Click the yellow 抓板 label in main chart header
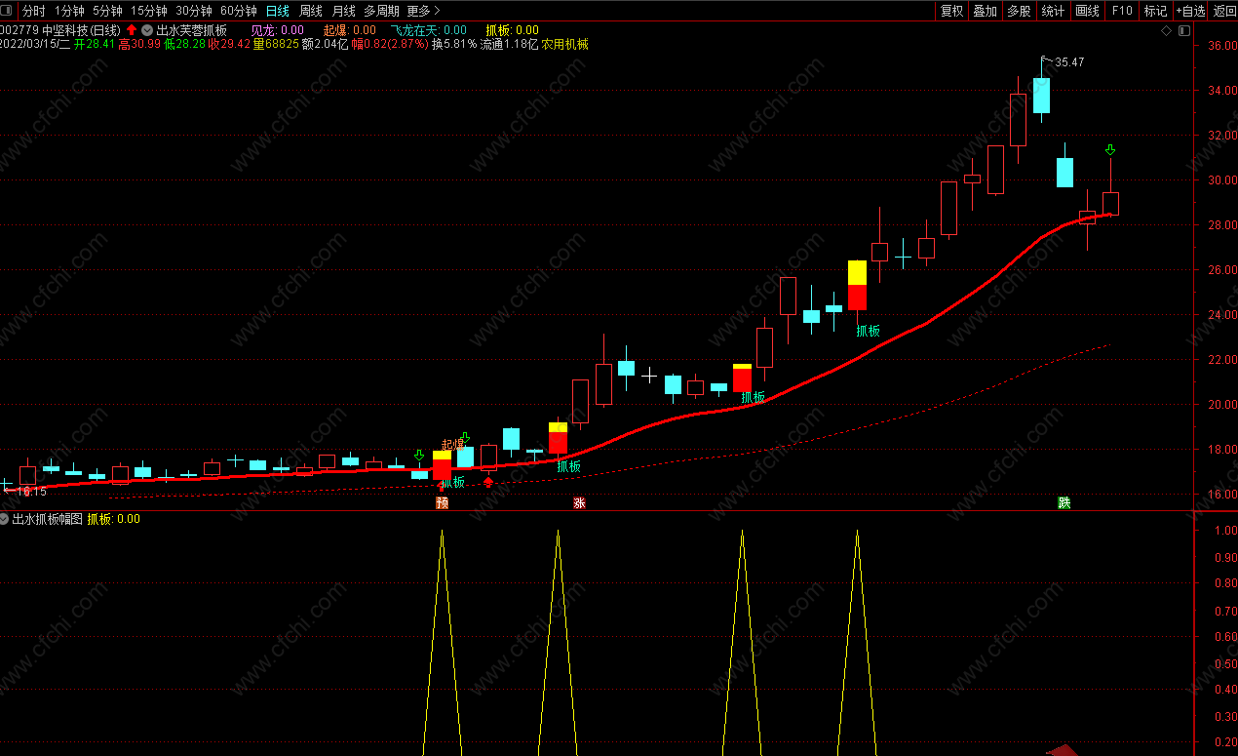Screen dimensions: 1238x756 click(512, 30)
